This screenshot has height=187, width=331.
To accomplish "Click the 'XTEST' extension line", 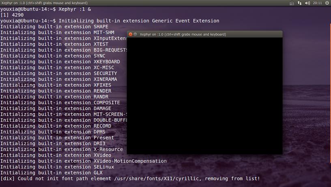I will 54,44.
